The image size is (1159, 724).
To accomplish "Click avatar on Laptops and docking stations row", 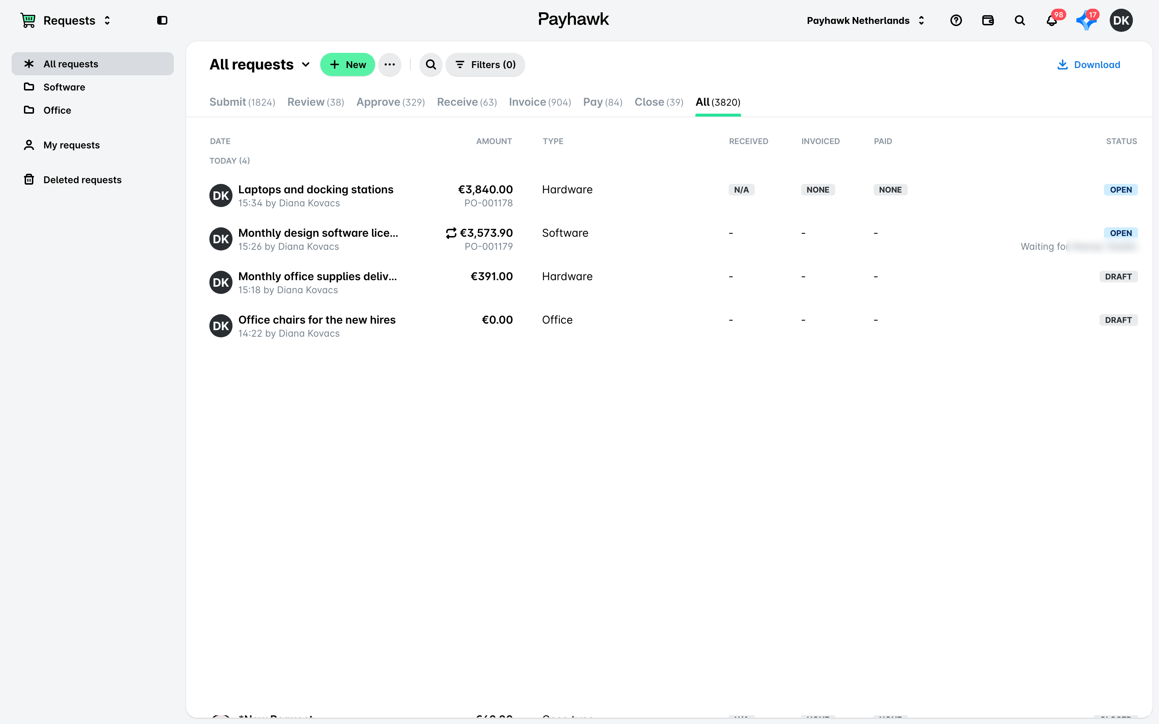I will point(221,195).
